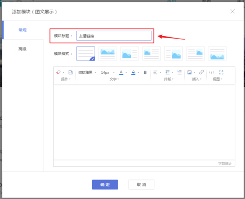The height and width of the screenshot is (199, 245).
Task: Click the indent list icon
Action: (x=179, y=72)
